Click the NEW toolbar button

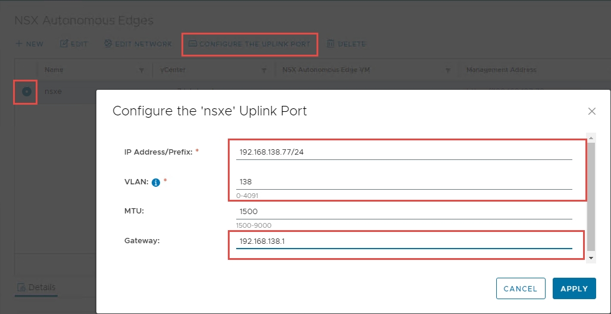29,44
